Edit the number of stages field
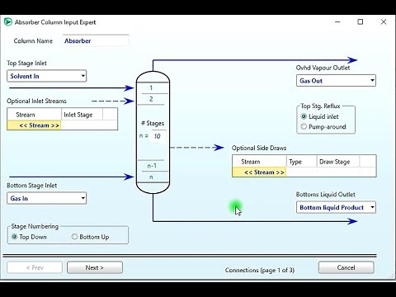 158,136
